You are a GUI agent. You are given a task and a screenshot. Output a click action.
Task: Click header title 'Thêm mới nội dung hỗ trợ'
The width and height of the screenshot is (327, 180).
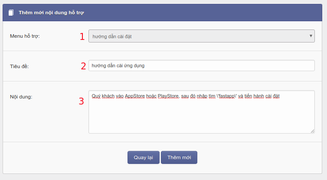pyautogui.click(x=51, y=13)
